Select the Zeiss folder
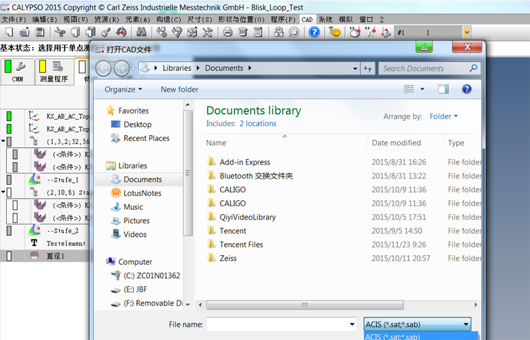The image size is (530, 340). click(228, 258)
